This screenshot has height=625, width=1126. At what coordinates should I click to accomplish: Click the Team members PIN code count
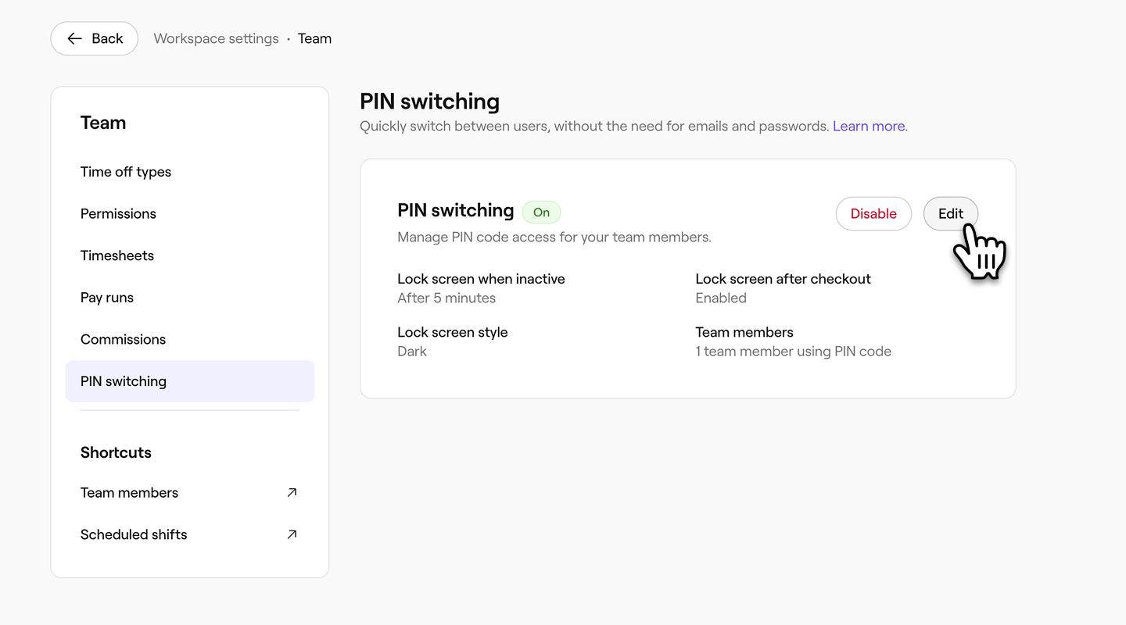point(793,352)
